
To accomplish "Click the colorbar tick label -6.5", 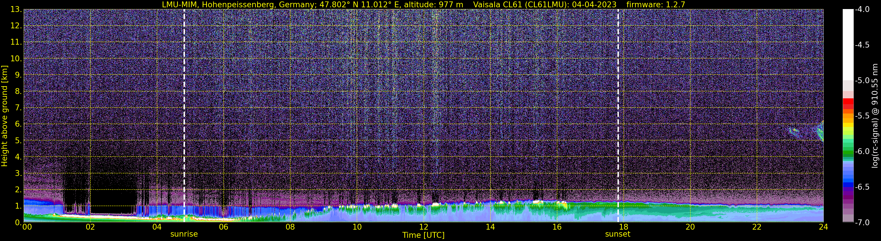I will coord(862,187).
